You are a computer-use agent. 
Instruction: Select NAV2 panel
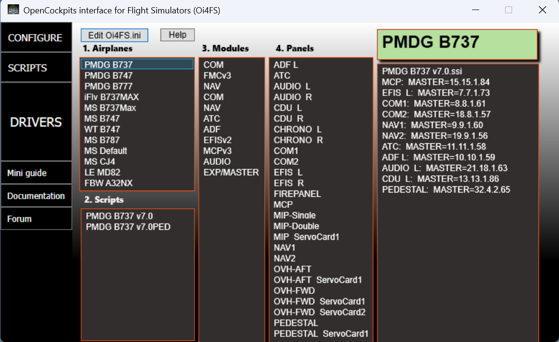coord(284,258)
